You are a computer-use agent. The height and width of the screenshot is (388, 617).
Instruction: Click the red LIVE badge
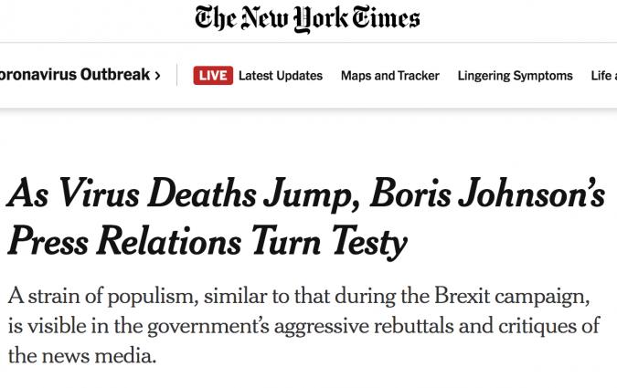click(212, 76)
